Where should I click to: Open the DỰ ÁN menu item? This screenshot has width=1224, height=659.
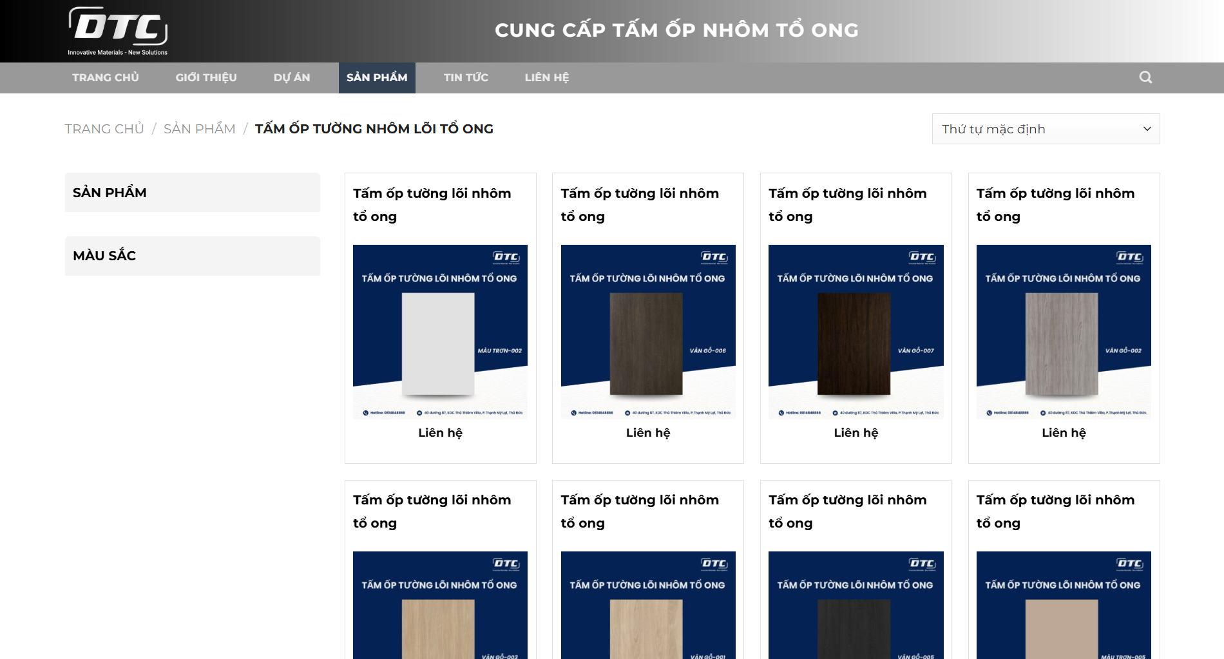tap(291, 77)
